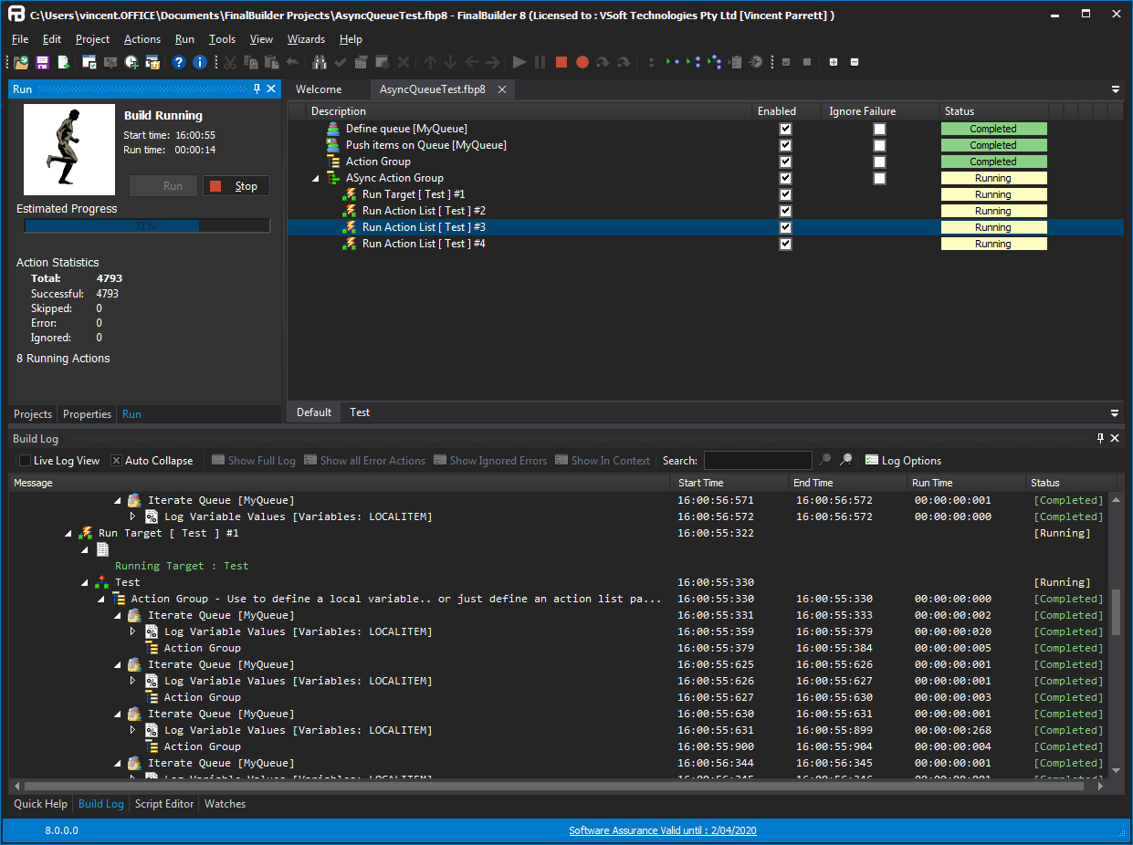The height and width of the screenshot is (845, 1133).
Task: Click the blue About info icon
Action: click(200, 62)
